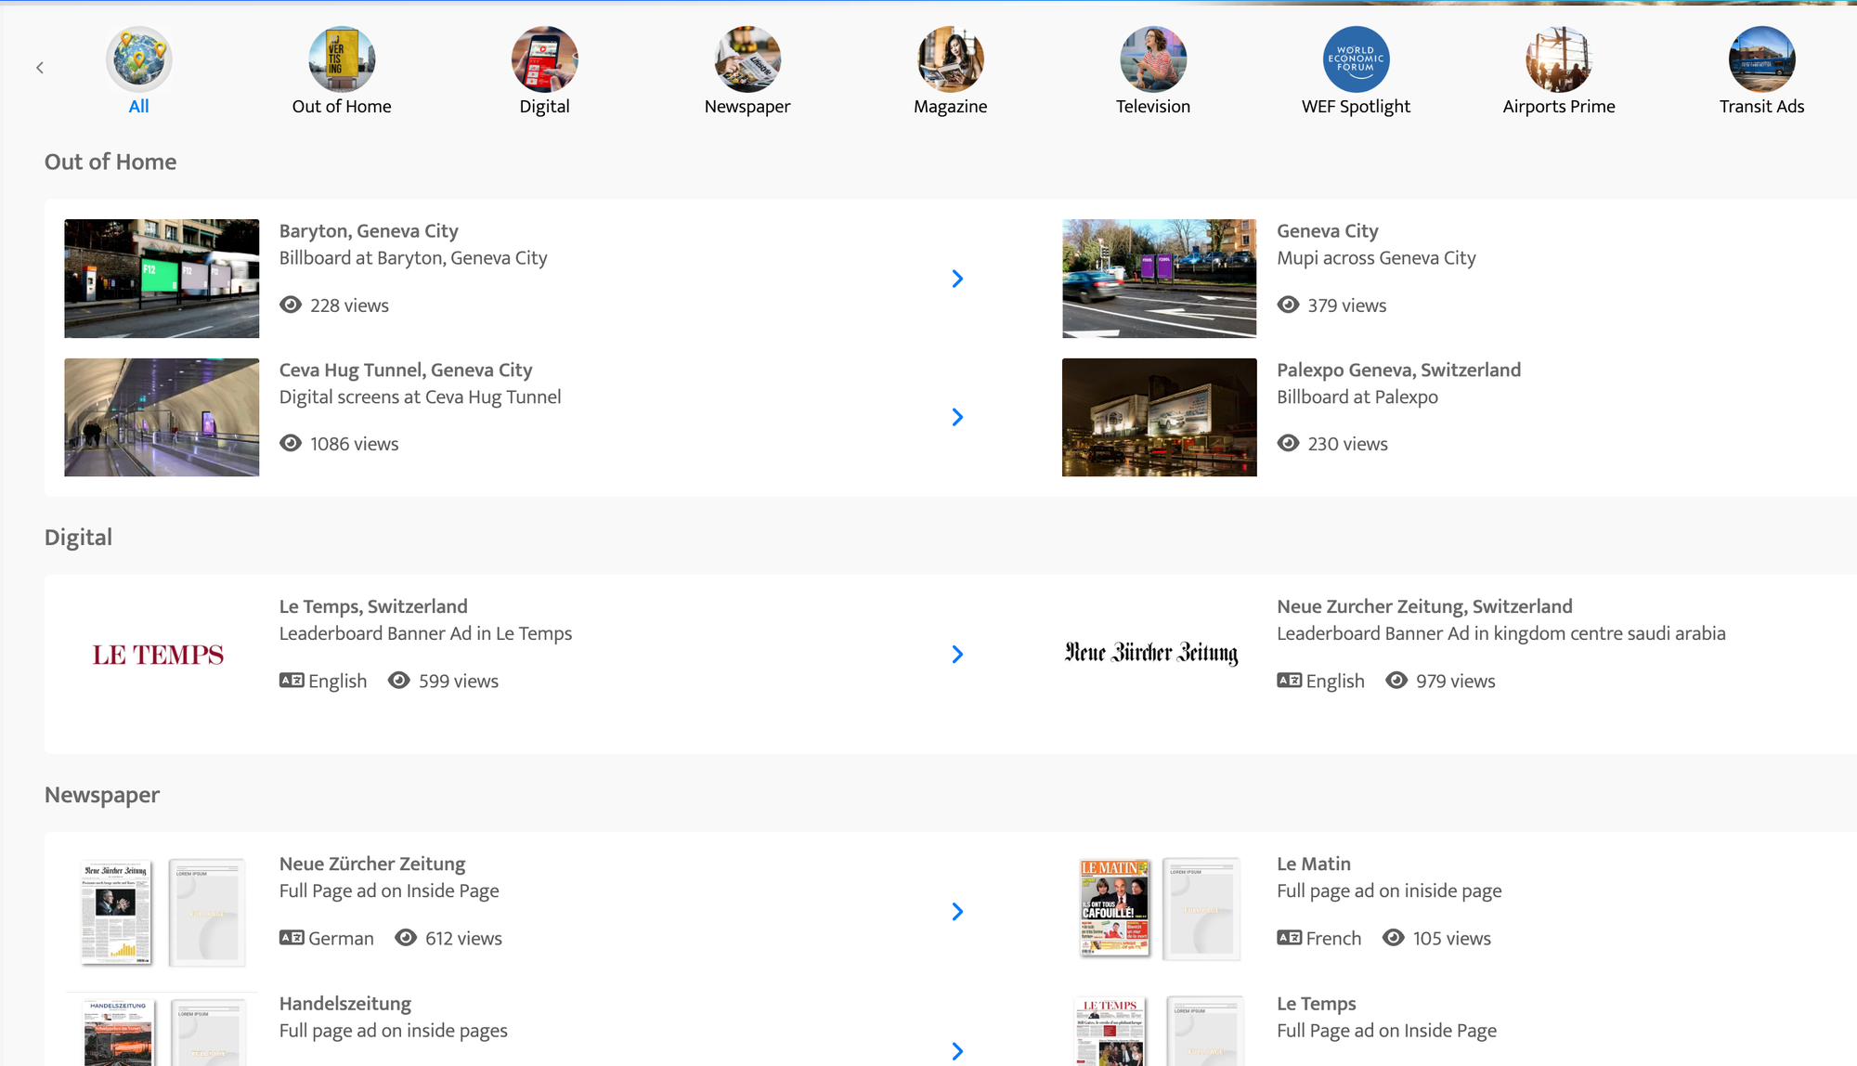Click the eye icon beside 1086 views
Screen dimensions: 1857x1066
(291, 443)
